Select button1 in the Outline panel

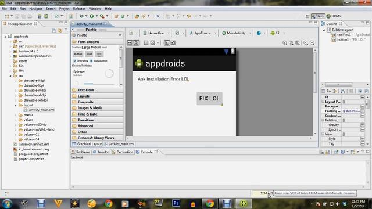pyautogui.click(x=349, y=40)
